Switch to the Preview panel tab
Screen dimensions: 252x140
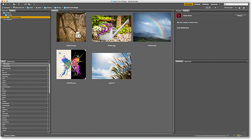pyautogui.click(x=179, y=11)
